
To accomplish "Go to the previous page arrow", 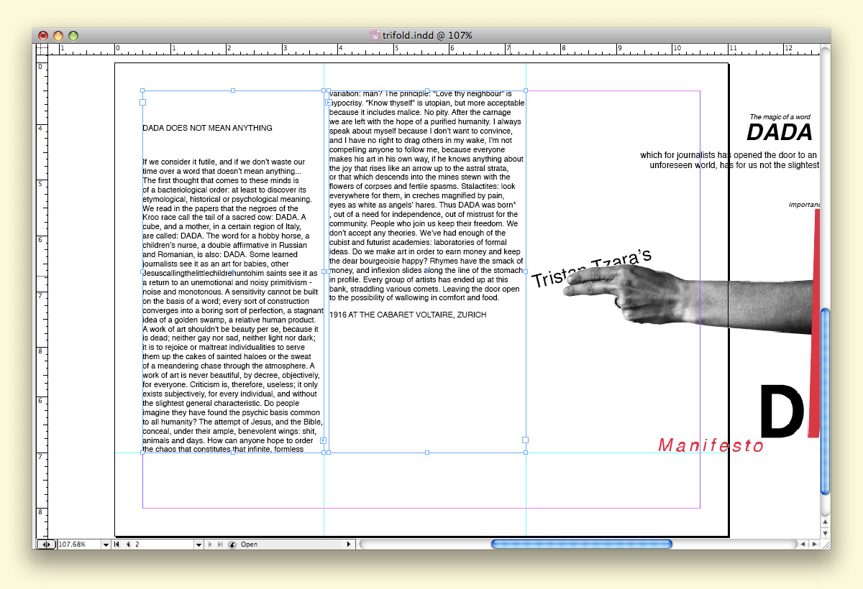I will click(128, 544).
